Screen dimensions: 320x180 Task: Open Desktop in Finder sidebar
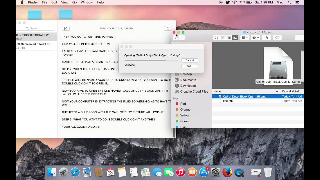186,74
